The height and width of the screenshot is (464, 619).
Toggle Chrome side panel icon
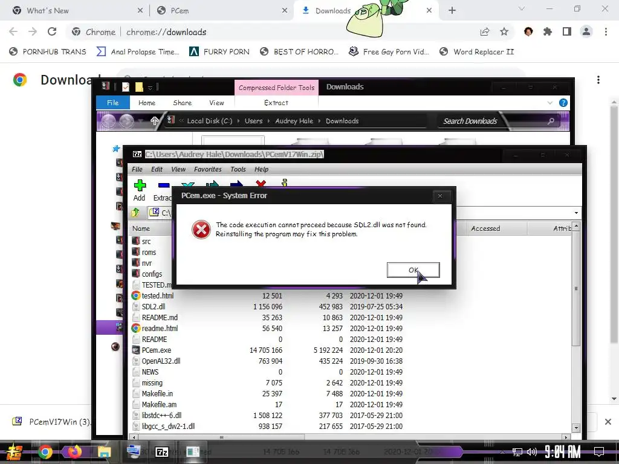pyautogui.click(x=567, y=31)
